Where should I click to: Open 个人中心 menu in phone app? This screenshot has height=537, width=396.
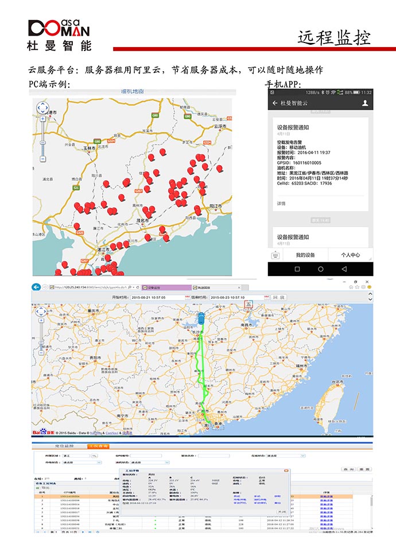[351, 255]
